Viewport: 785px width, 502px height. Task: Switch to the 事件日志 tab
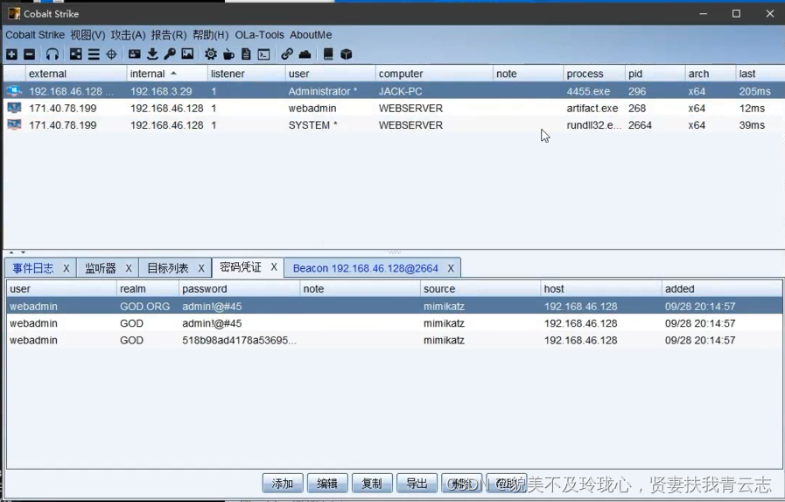click(x=33, y=268)
